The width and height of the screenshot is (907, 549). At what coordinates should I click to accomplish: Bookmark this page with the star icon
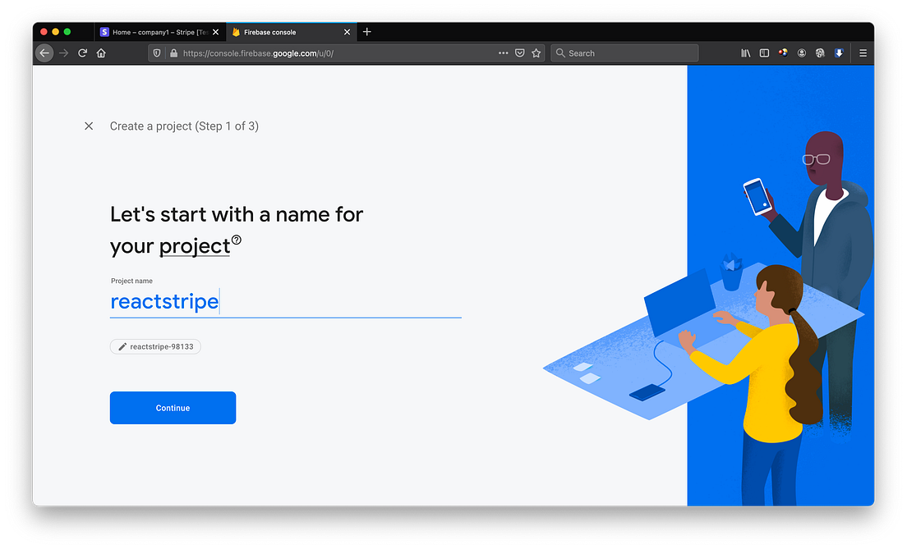click(536, 53)
